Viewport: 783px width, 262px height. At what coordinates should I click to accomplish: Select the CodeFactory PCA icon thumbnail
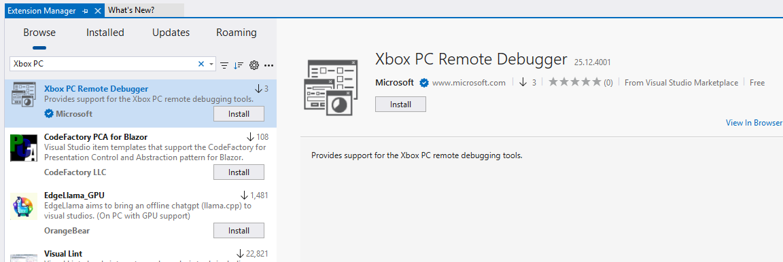click(24, 148)
